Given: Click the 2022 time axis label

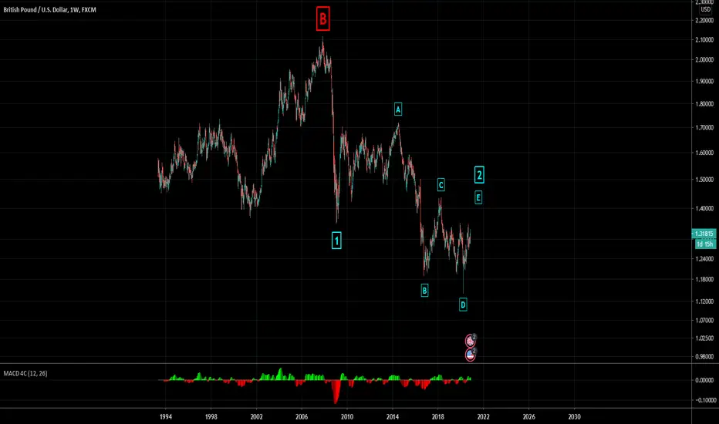Looking at the screenshot, I should tap(483, 416).
